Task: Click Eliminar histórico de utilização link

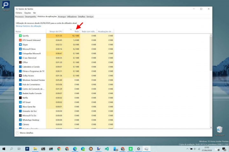Action: pos(29,26)
